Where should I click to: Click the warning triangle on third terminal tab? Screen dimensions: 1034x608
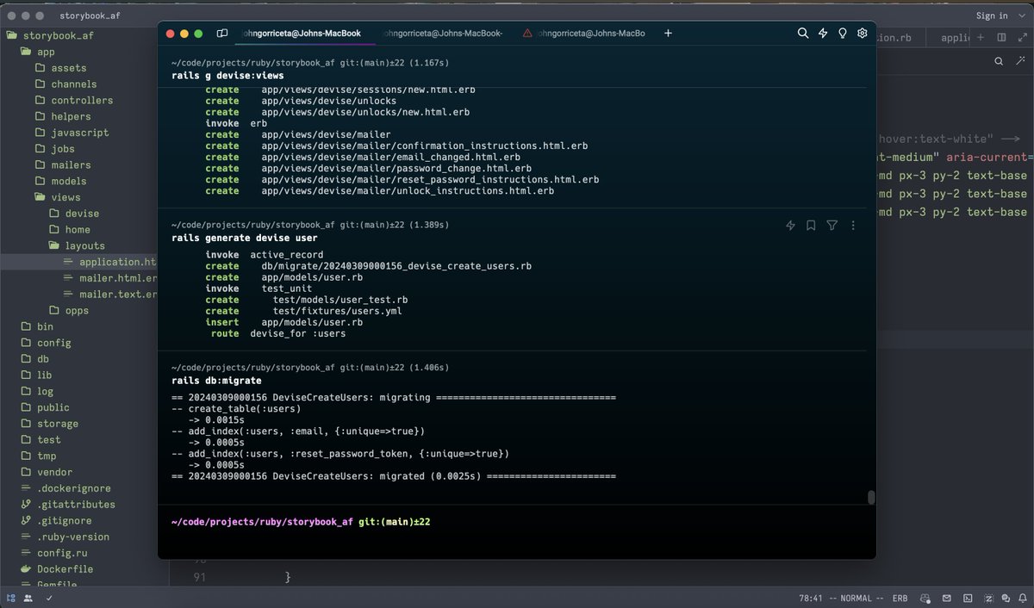[527, 34]
